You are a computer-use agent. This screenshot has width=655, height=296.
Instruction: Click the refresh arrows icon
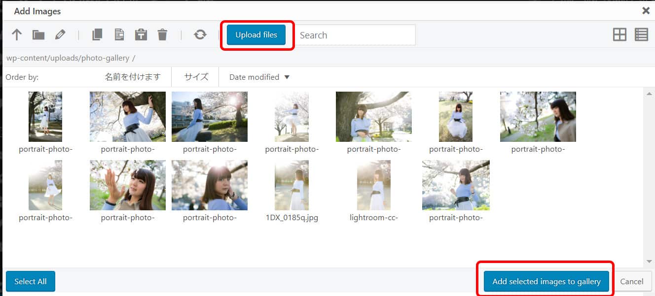(x=200, y=35)
